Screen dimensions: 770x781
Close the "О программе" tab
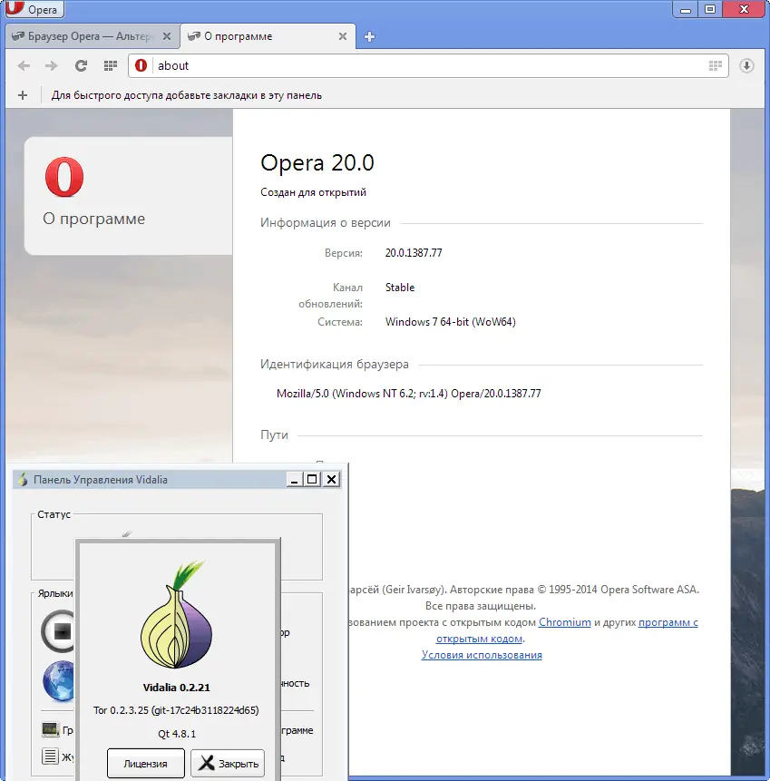(343, 36)
